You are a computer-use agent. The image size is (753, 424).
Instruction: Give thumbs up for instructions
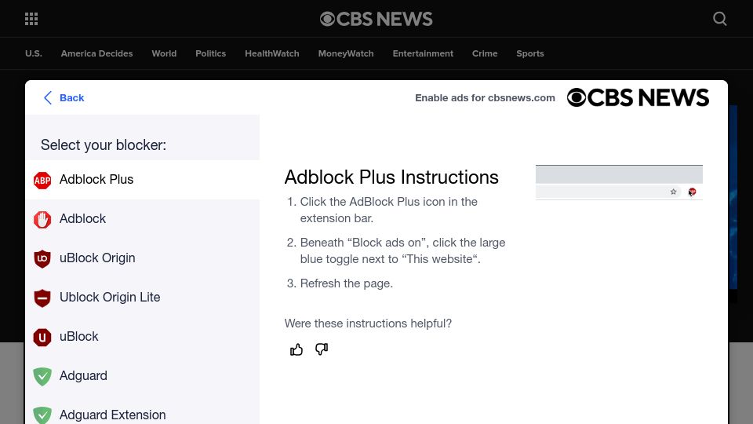click(x=296, y=349)
